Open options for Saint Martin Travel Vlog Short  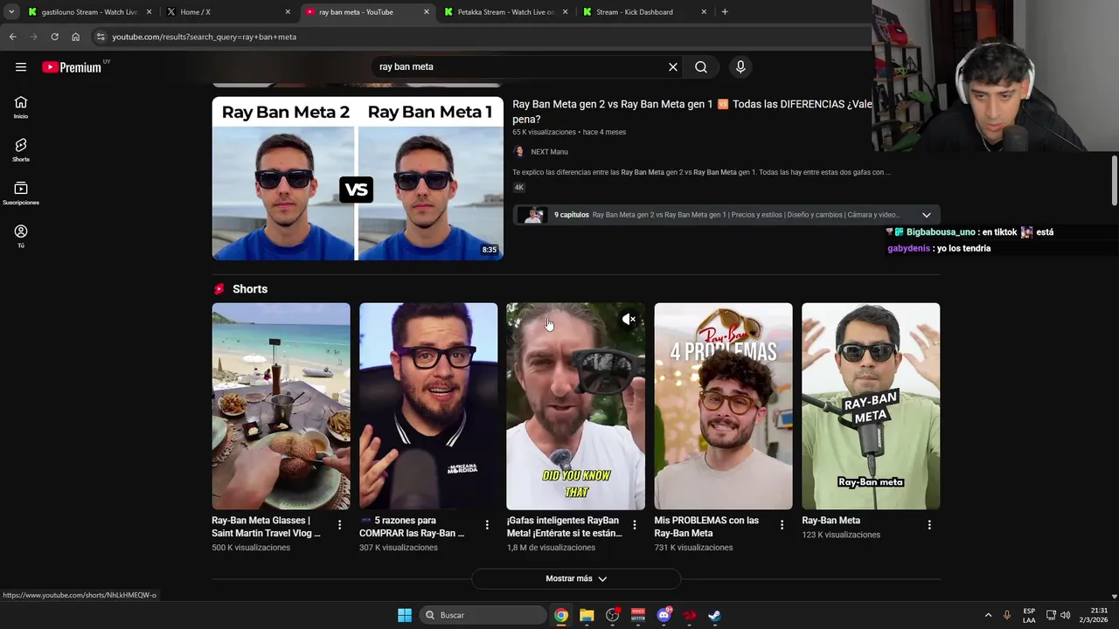pyautogui.click(x=339, y=525)
